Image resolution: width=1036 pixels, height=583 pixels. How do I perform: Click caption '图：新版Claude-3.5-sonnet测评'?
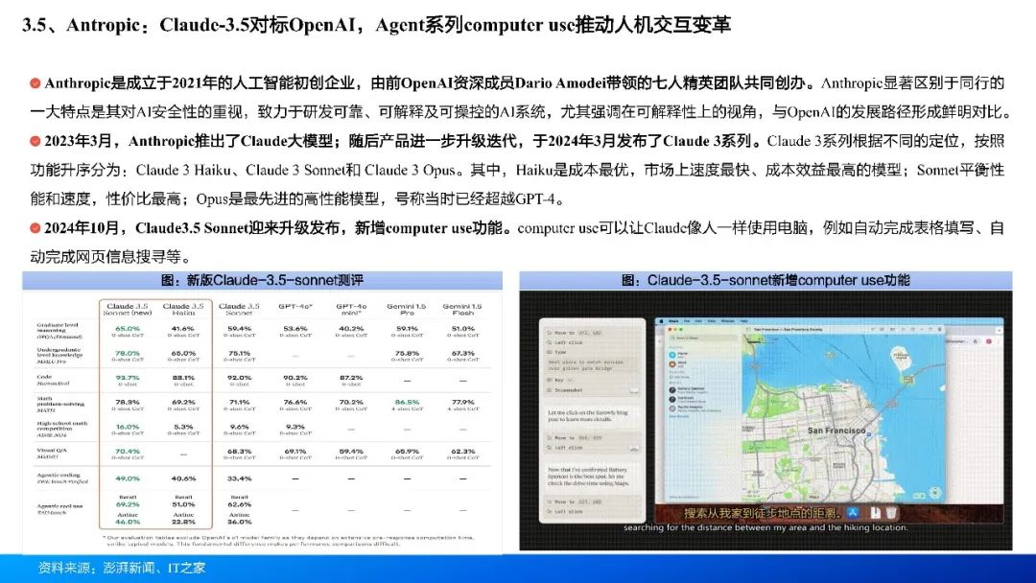(x=262, y=280)
